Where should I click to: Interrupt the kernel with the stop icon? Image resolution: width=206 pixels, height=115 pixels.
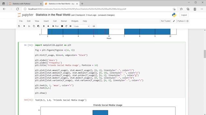point(62,26)
